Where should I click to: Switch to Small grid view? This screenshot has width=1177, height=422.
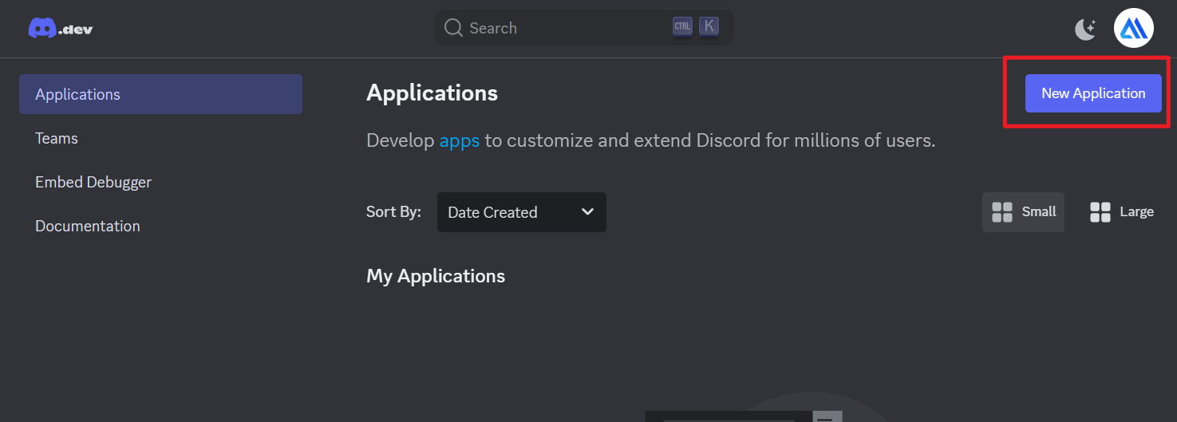click(1023, 211)
